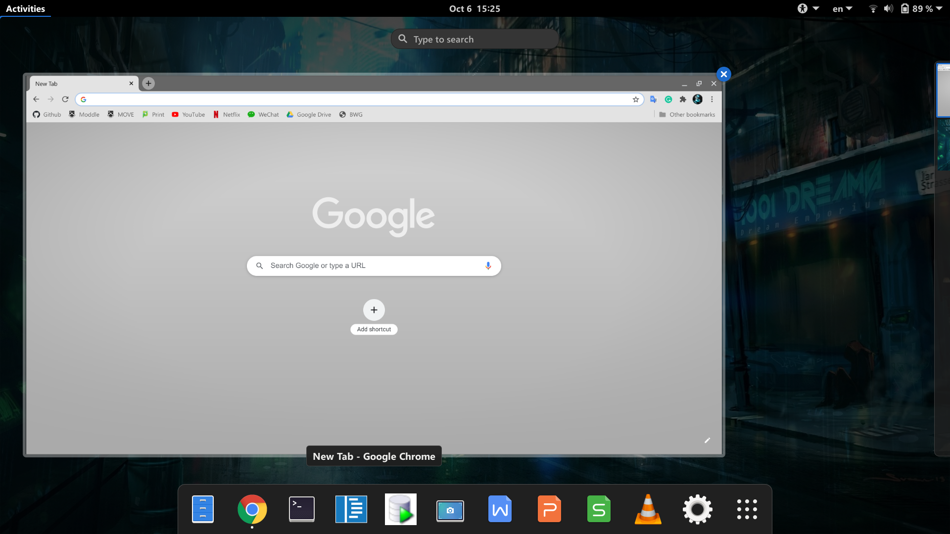Select the New Tab tab

point(83,84)
